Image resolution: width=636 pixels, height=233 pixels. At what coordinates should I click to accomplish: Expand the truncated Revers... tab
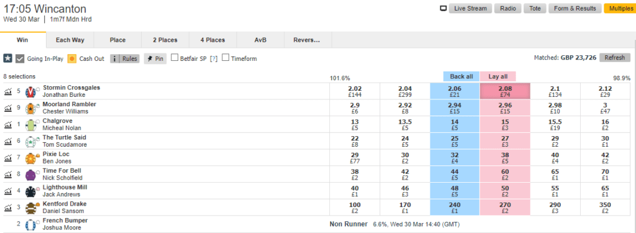[307, 40]
